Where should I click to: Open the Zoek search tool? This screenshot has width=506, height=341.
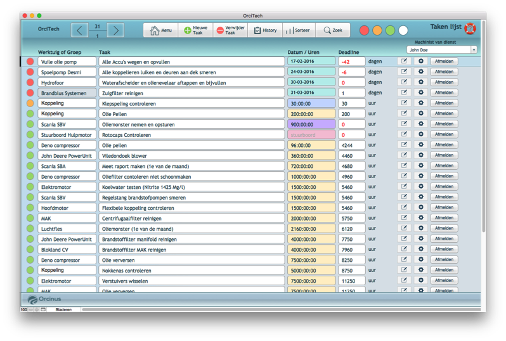[332, 30]
